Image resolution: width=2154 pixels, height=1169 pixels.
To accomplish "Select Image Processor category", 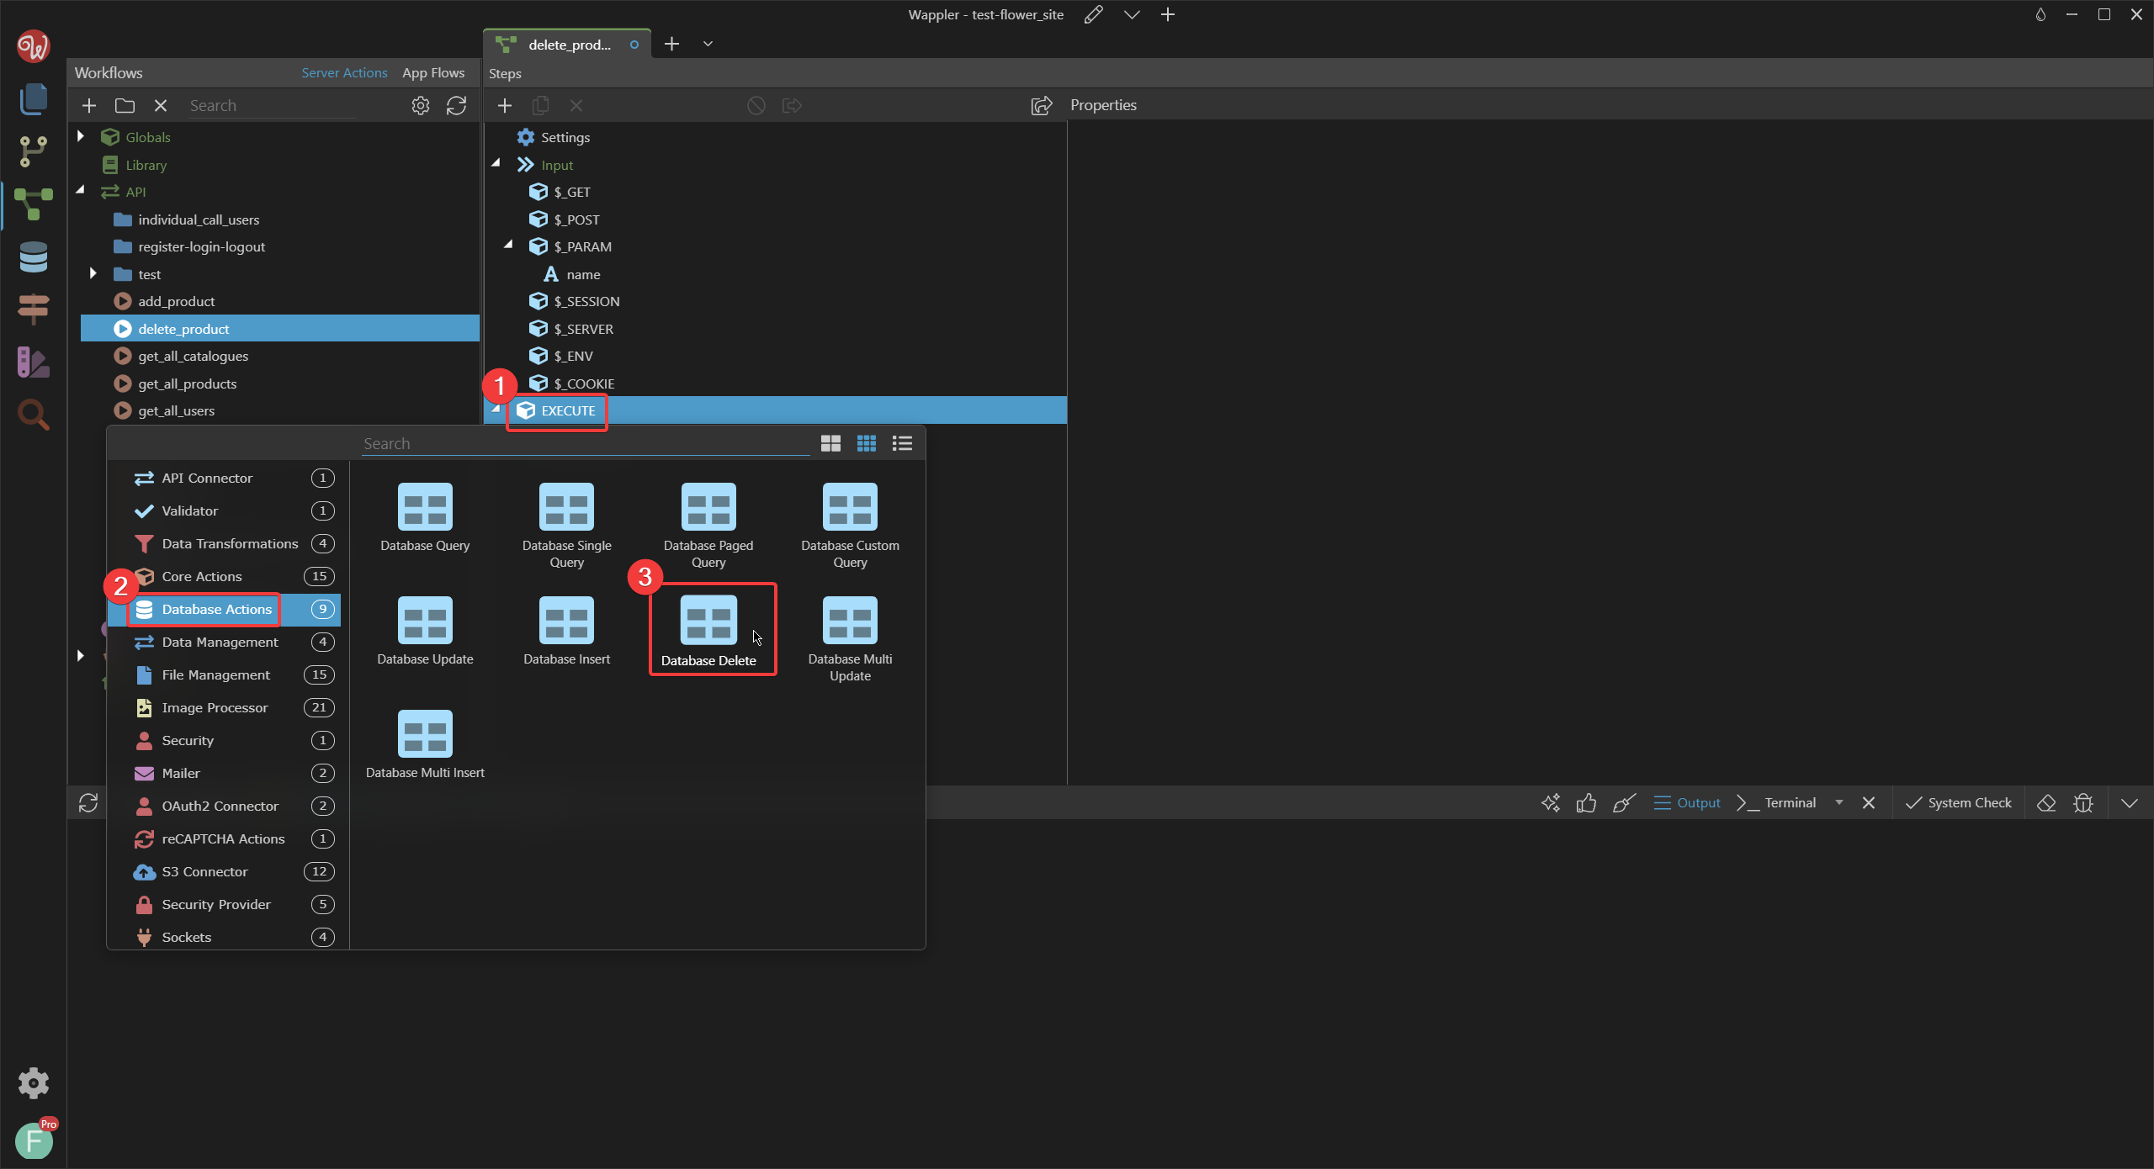I will tap(224, 707).
